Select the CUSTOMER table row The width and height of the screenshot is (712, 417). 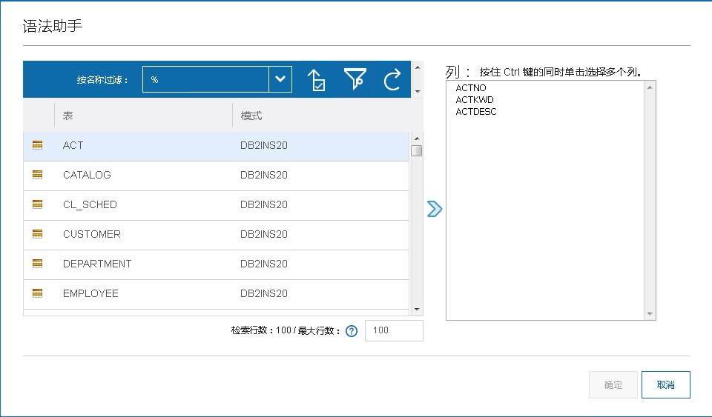click(216, 236)
